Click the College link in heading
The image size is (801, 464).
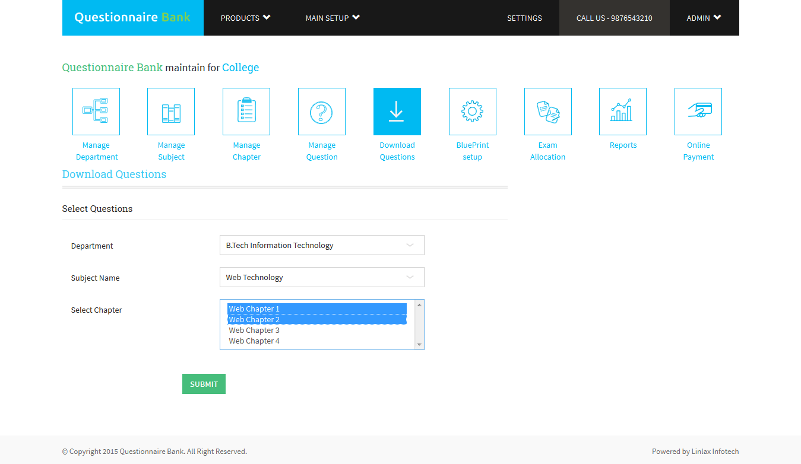240,68
